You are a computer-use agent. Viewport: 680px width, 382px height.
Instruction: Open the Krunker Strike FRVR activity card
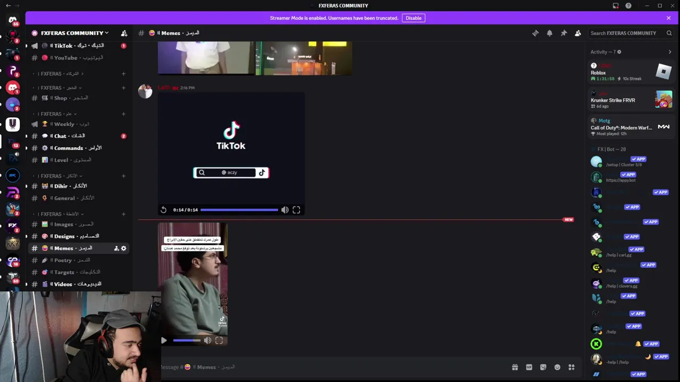[x=631, y=100]
